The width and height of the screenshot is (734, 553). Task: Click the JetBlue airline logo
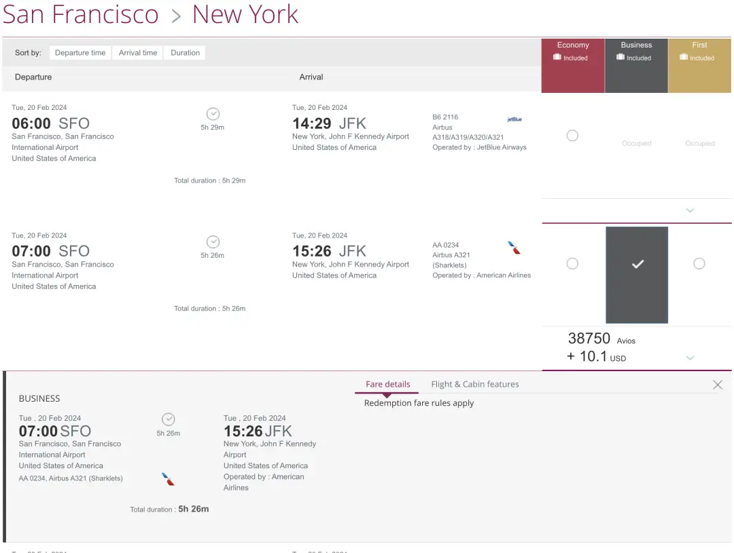coord(514,119)
